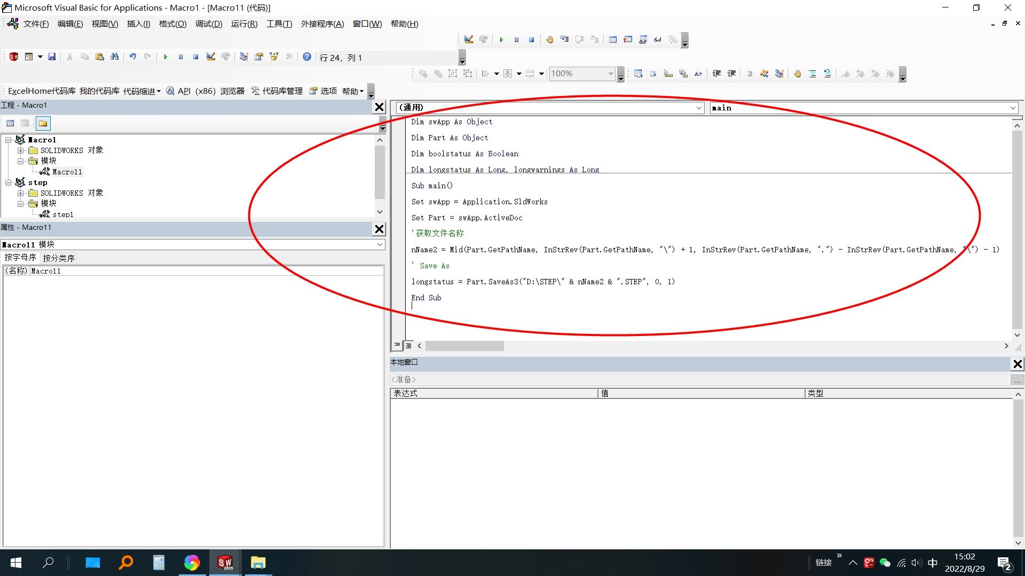Click the Quick Info icon in Edit toolbar

click(x=668, y=74)
